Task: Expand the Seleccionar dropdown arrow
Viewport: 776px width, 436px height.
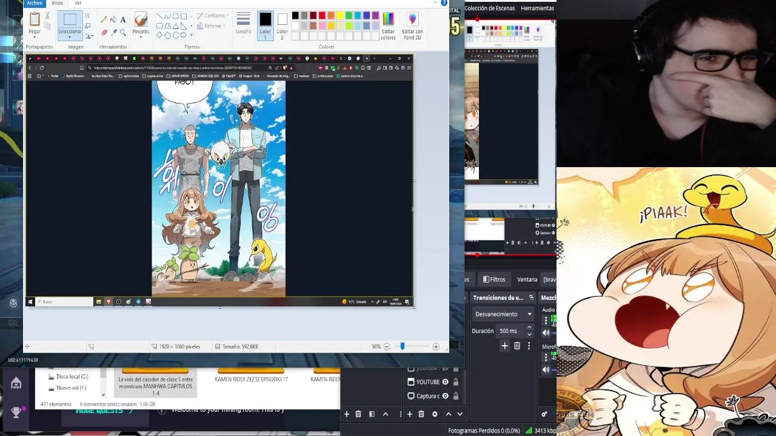Action: point(70,37)
